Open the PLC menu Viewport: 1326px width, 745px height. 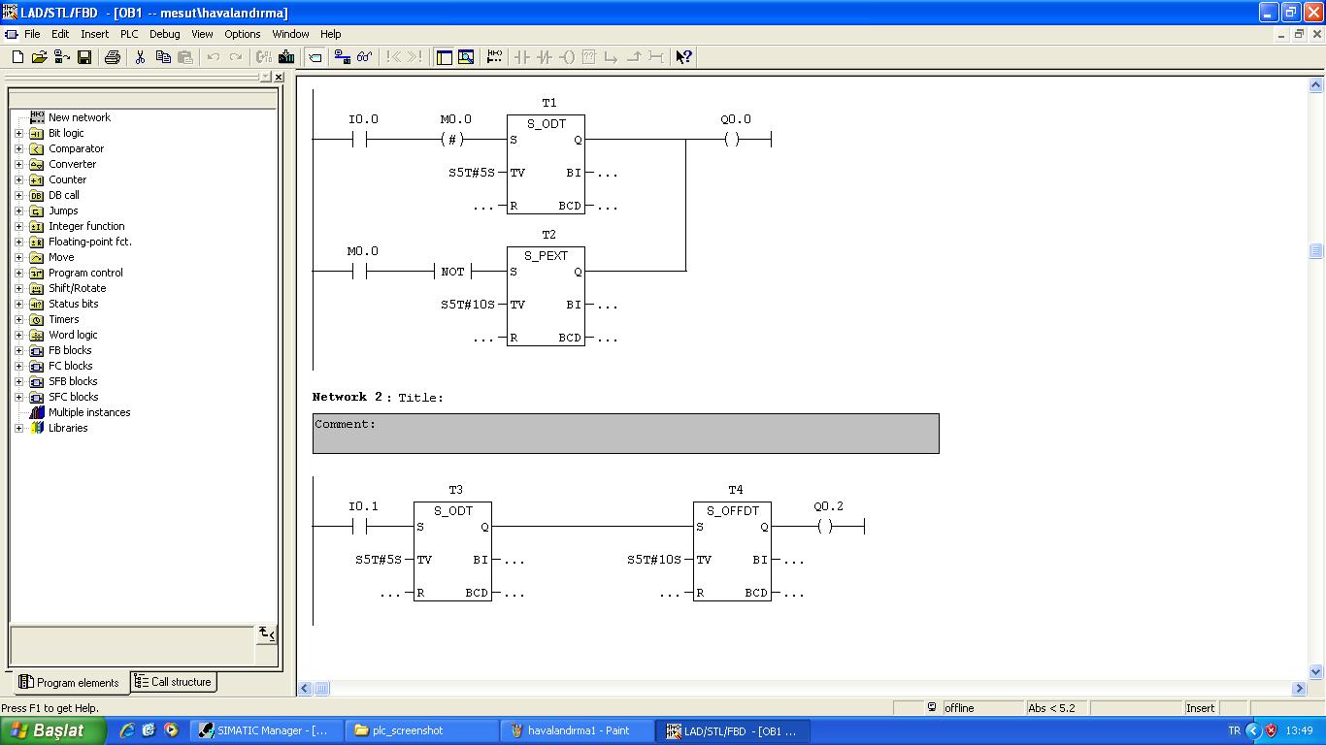click(x=129, y=34)
